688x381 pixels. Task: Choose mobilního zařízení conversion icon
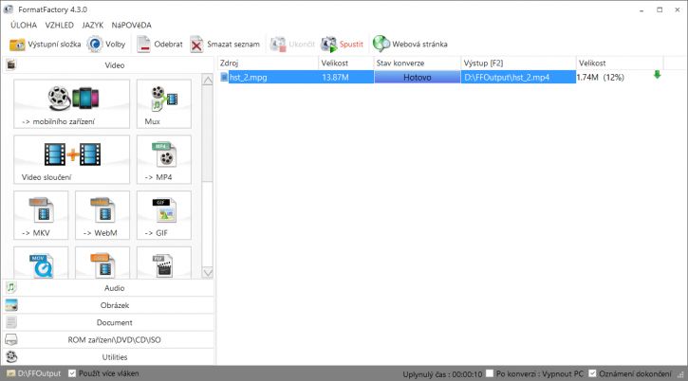(71, 104)
